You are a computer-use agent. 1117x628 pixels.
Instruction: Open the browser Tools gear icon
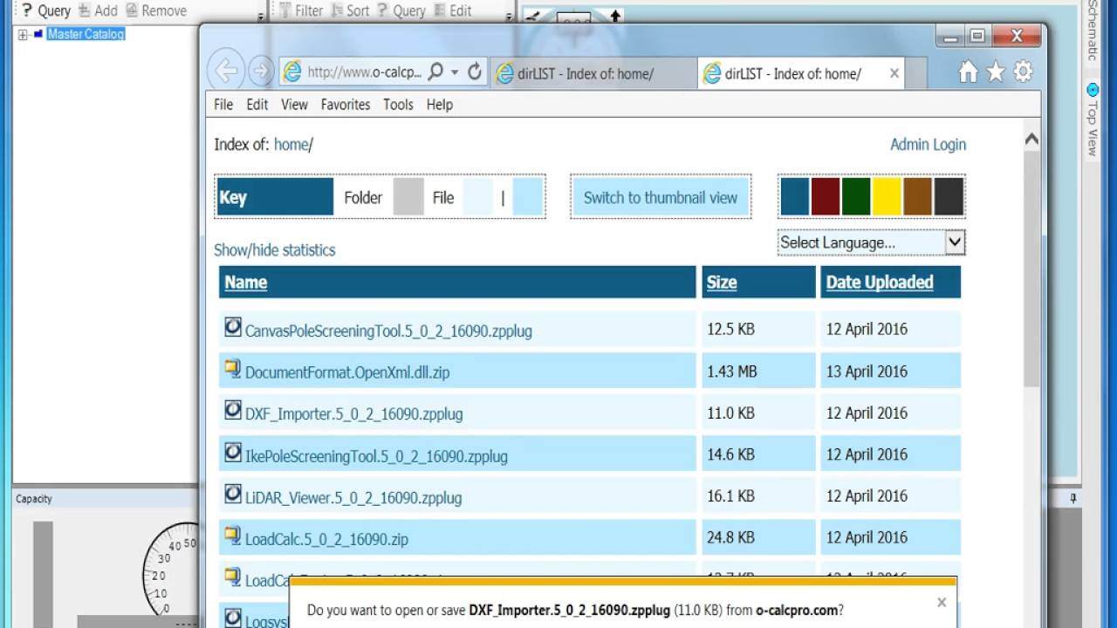pyautogui.click(x=1023, y=72)
